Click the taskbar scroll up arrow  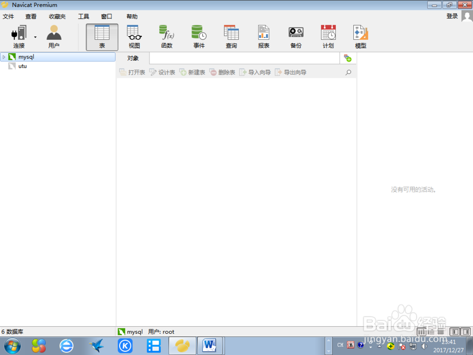328,341
